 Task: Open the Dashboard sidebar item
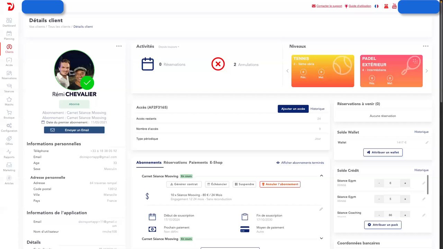pos(9,22)
